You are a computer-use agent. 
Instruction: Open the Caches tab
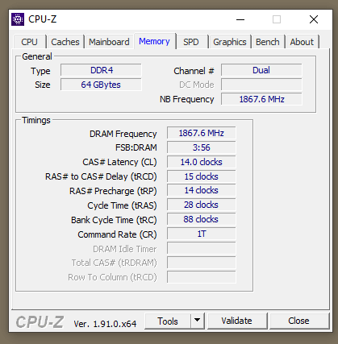(x=65, y=42)
